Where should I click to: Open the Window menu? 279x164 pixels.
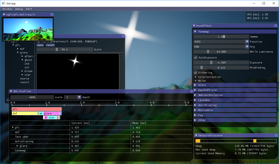(7, 9)
